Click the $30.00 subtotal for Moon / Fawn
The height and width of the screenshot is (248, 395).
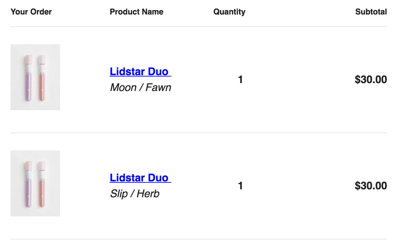pos(370,80)
